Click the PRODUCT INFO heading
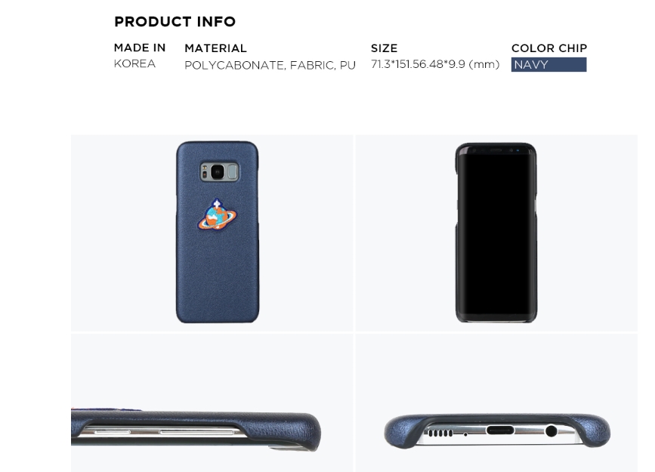The height and width of the screenshot is (472, 655). coord(175,22)
